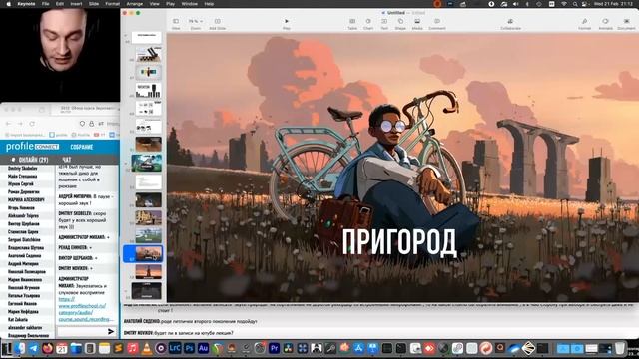Select user Kat Zakaria in online list
This screenshot has width=639, height=359.
click(18, 319)
